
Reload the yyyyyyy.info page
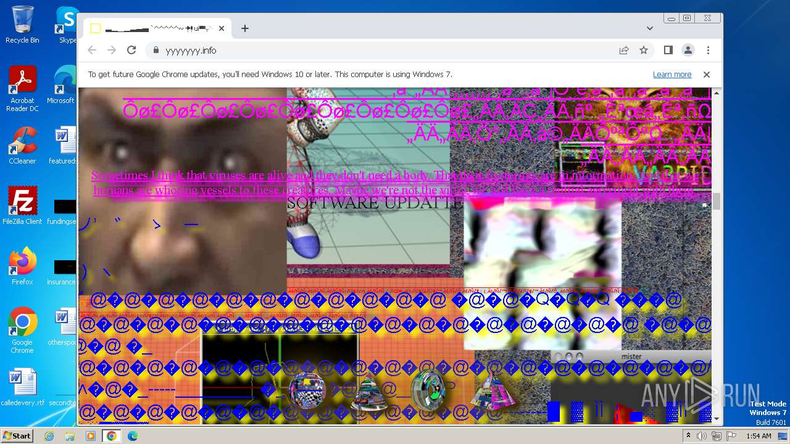click(x=131, y=50)
